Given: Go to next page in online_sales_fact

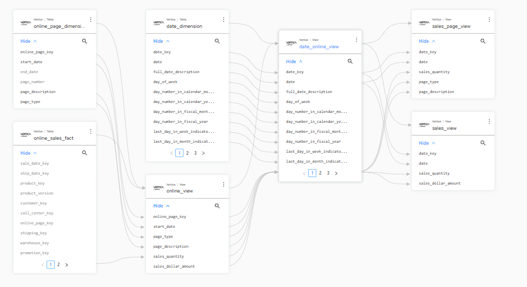Looking at the screenshot, I should [67, 265].
